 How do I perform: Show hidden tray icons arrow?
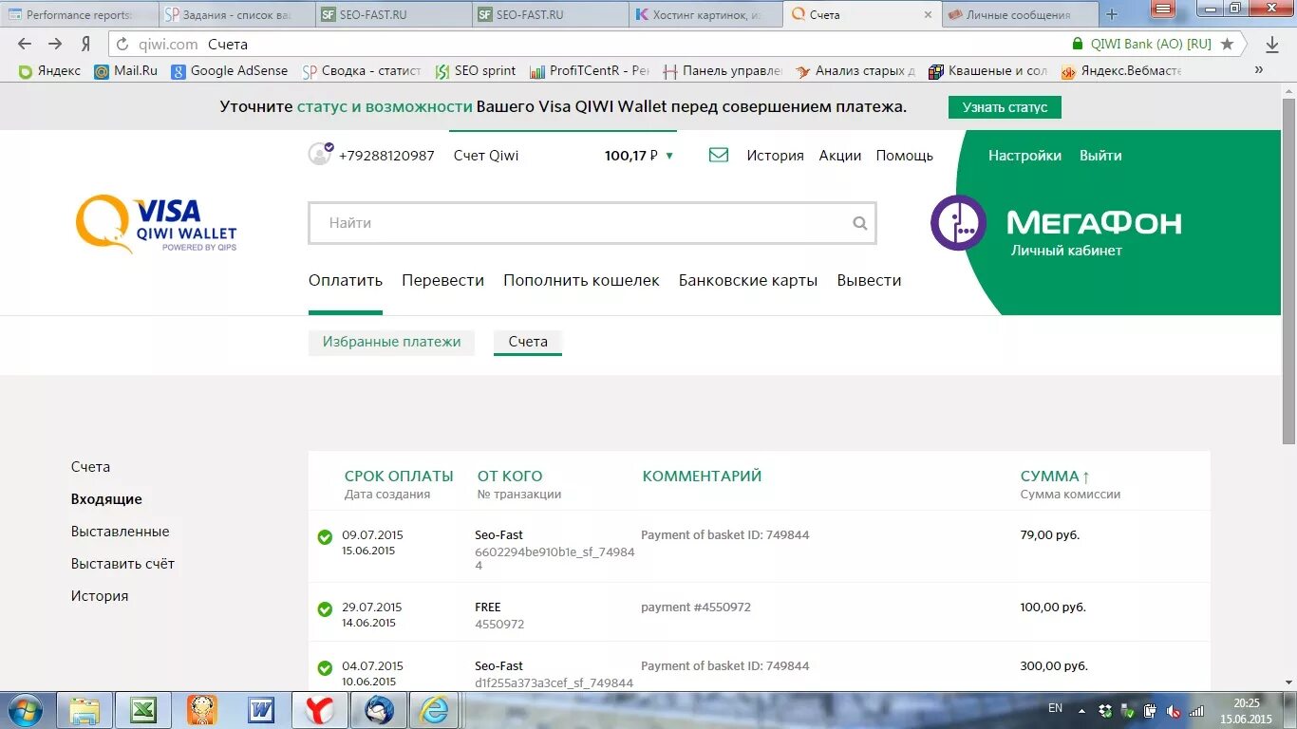[x=1082, y=709]
